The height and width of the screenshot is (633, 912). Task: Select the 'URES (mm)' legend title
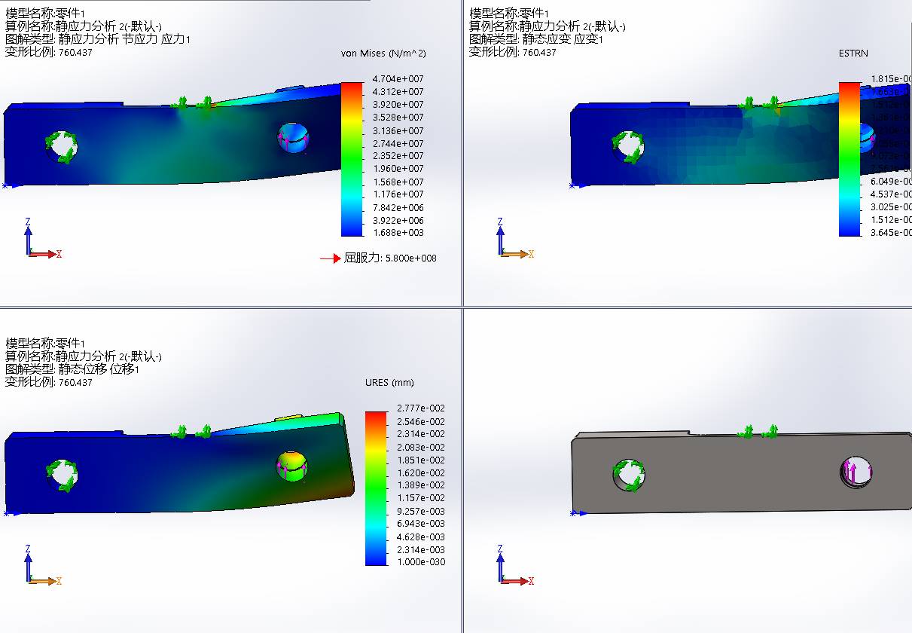387,383
